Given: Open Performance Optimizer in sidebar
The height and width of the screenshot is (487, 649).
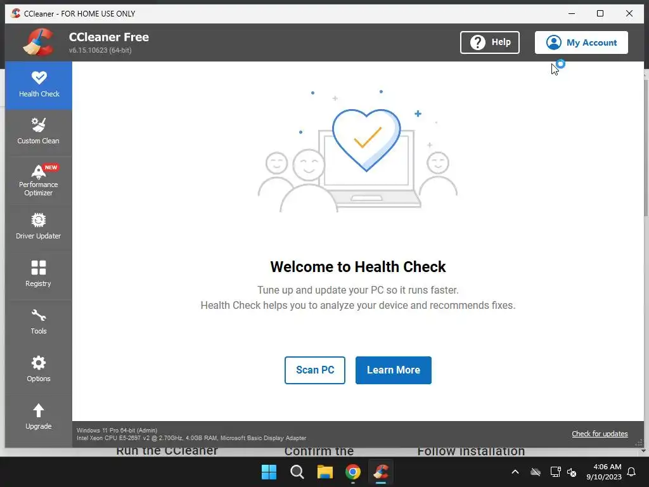Looking at the screenshot, I should 39,181.
